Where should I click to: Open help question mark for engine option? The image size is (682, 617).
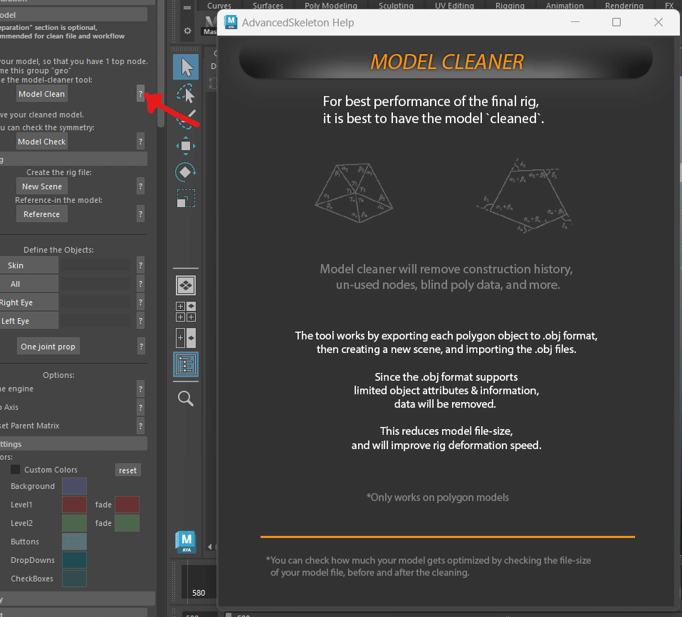[x=140, y=389]
